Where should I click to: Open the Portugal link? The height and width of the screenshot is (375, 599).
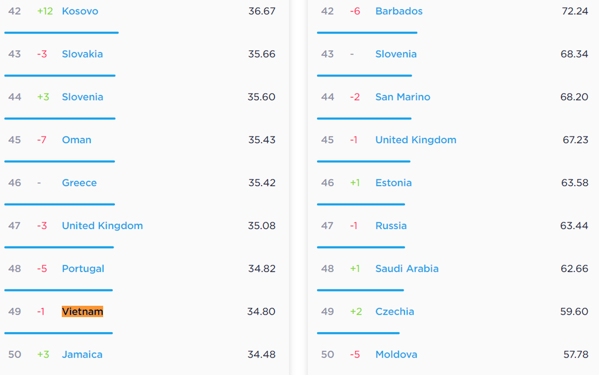tap(83, 268)
